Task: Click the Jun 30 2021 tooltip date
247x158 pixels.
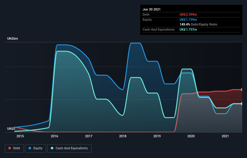Action: [152, 9]
